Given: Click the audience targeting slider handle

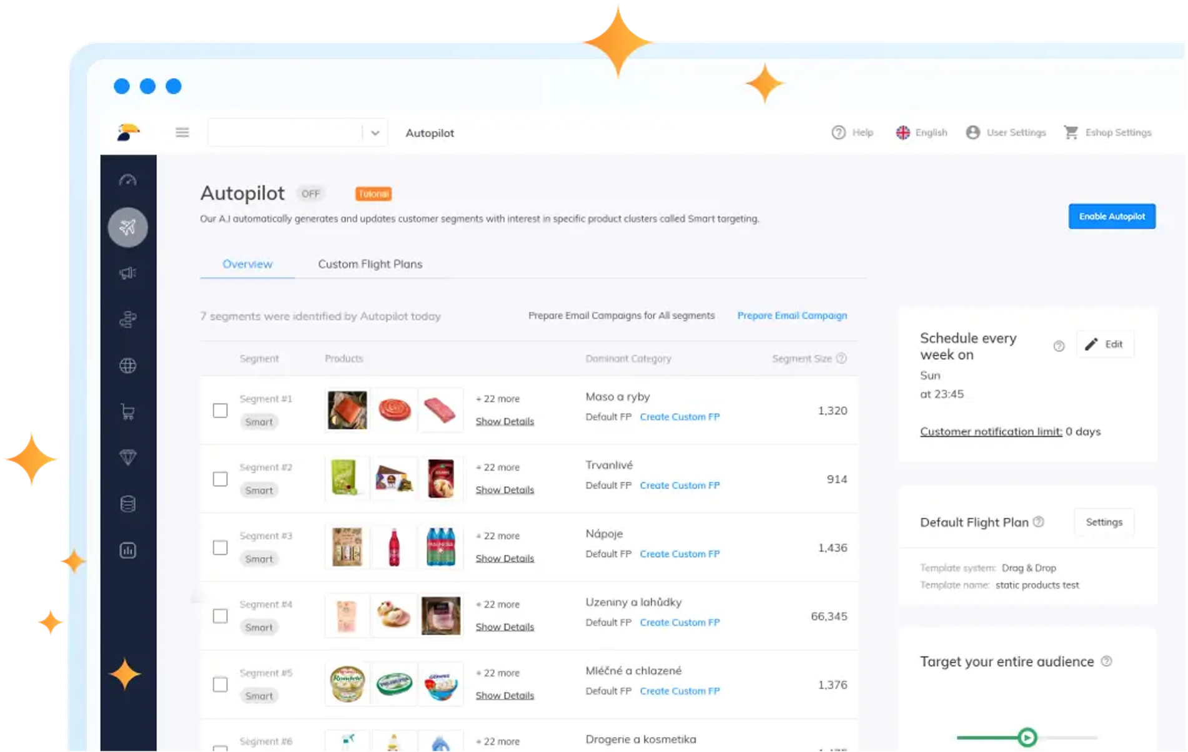Looking at the screenshot, I should 1027,738.
